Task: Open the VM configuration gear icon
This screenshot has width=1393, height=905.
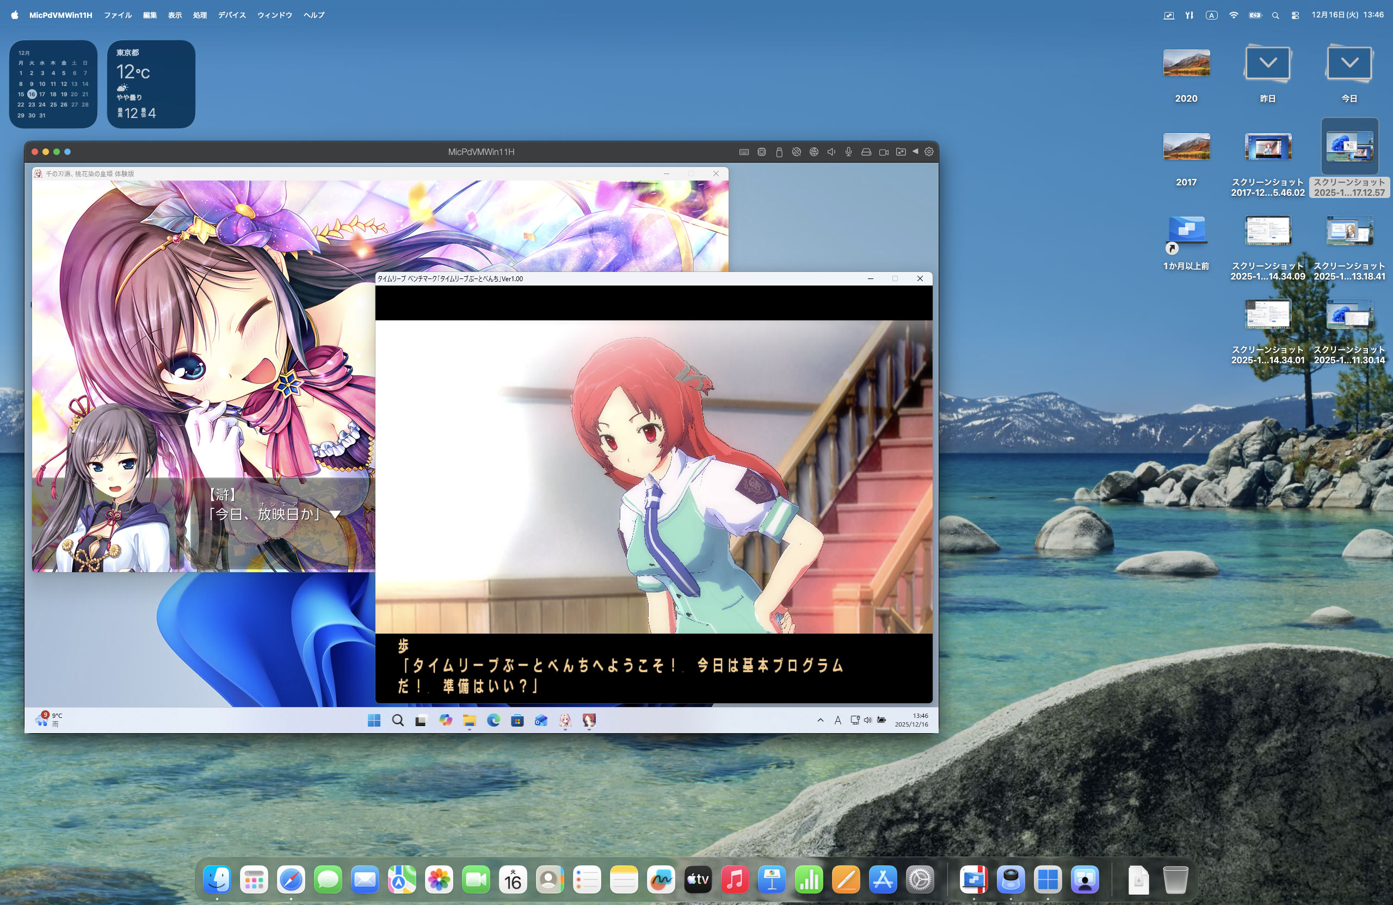Action: click(929, 152)
